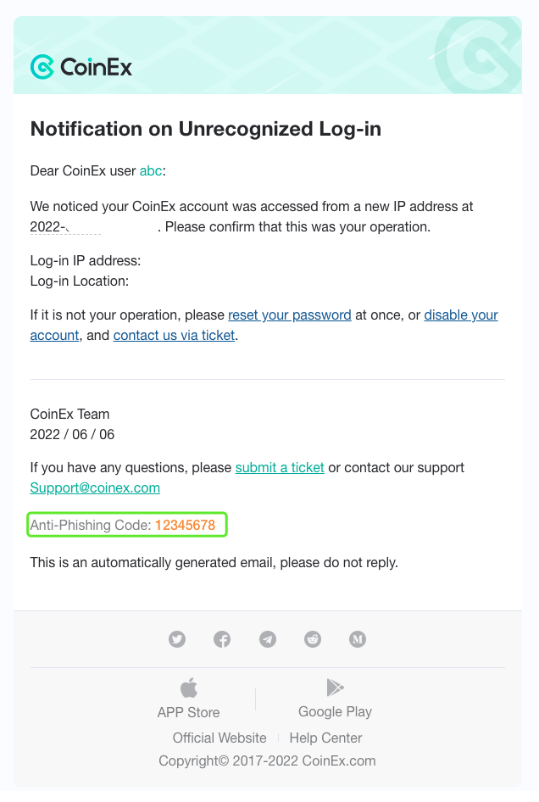The height and width of the screenshot is (802, 539).
Task: Open the Reddit social icon
Action: tap(313, 639)
